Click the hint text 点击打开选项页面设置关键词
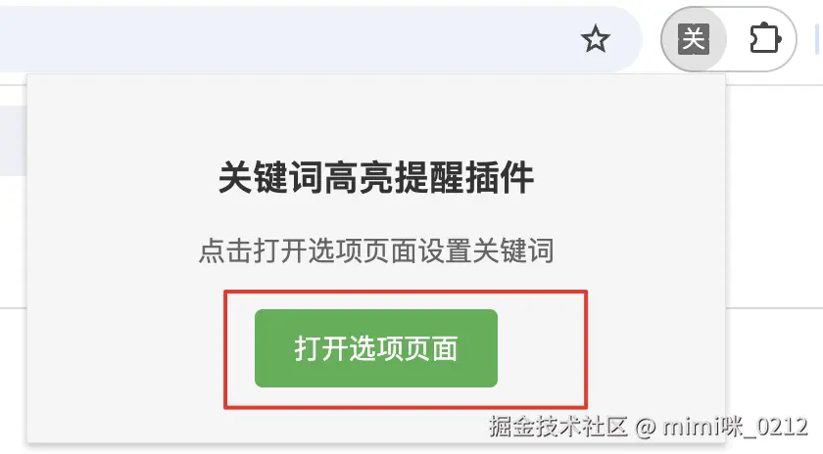Screen dimensions: 823x454 (x=376, y=250)
